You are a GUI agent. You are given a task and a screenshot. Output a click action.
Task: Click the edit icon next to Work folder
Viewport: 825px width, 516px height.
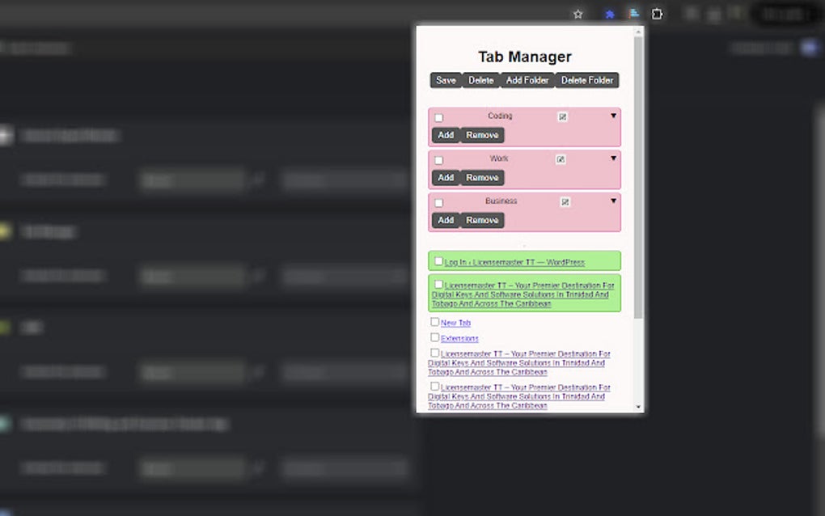click(x=560, y=159)
